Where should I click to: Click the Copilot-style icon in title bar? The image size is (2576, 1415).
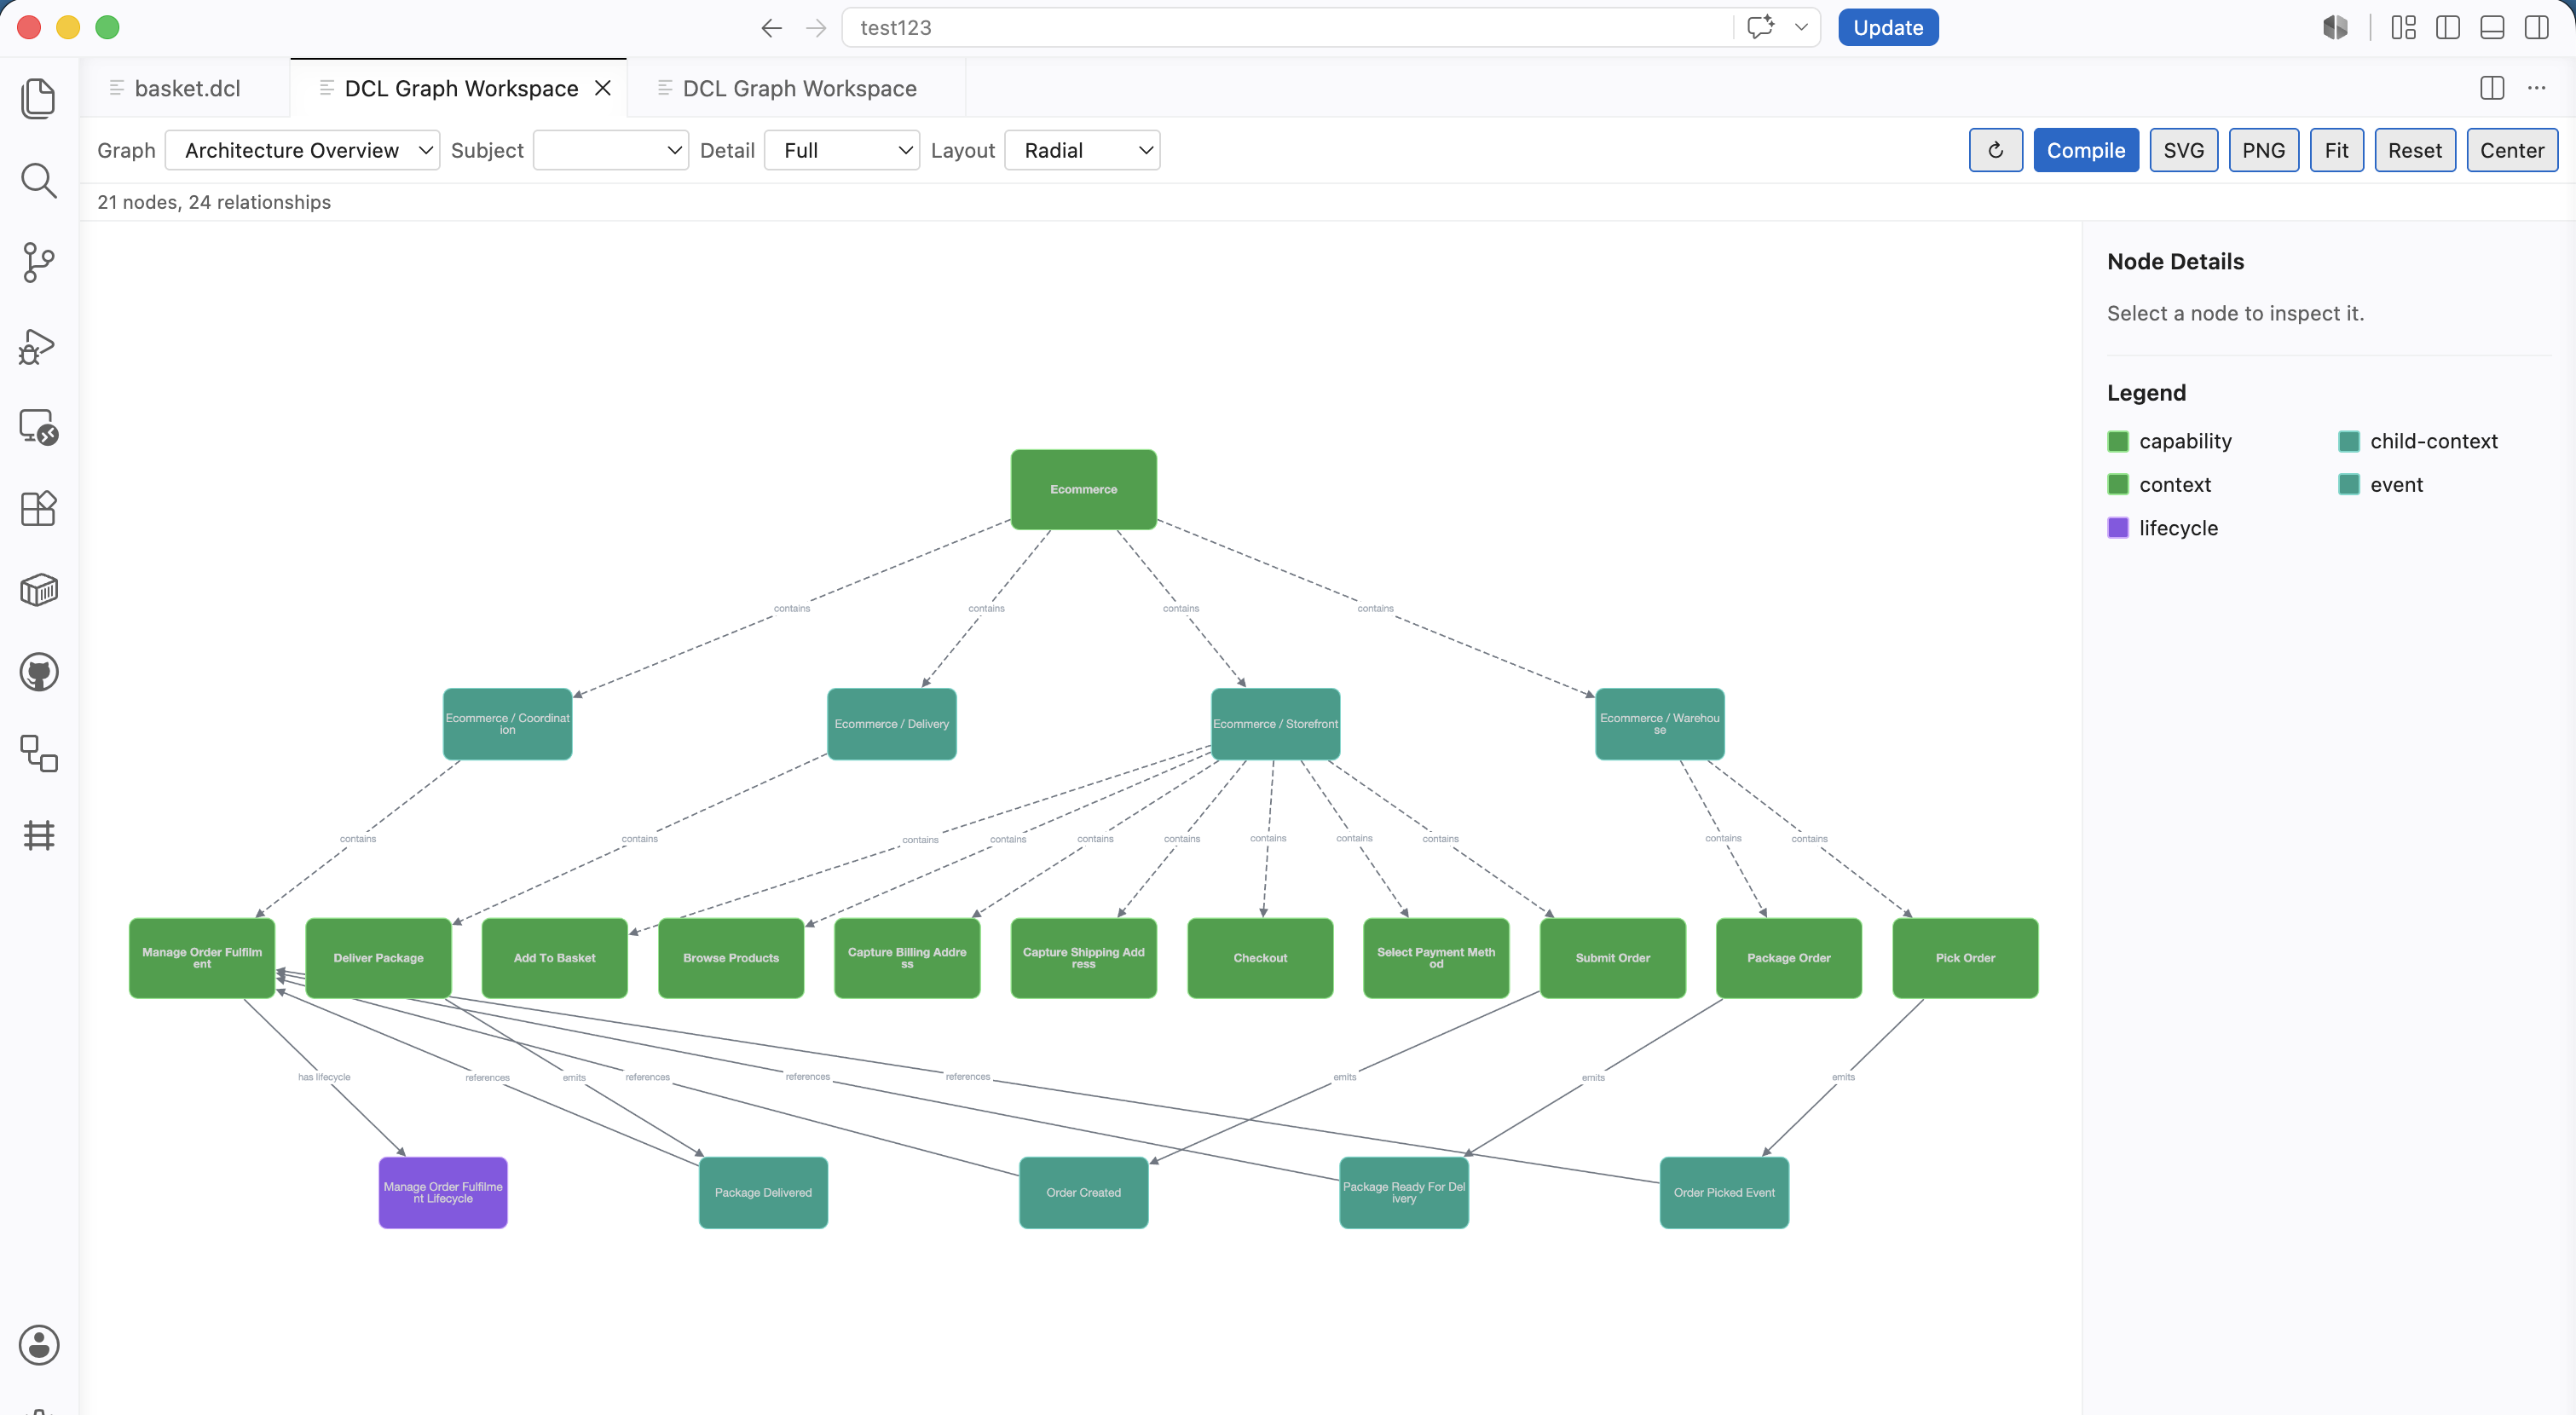2335,27
